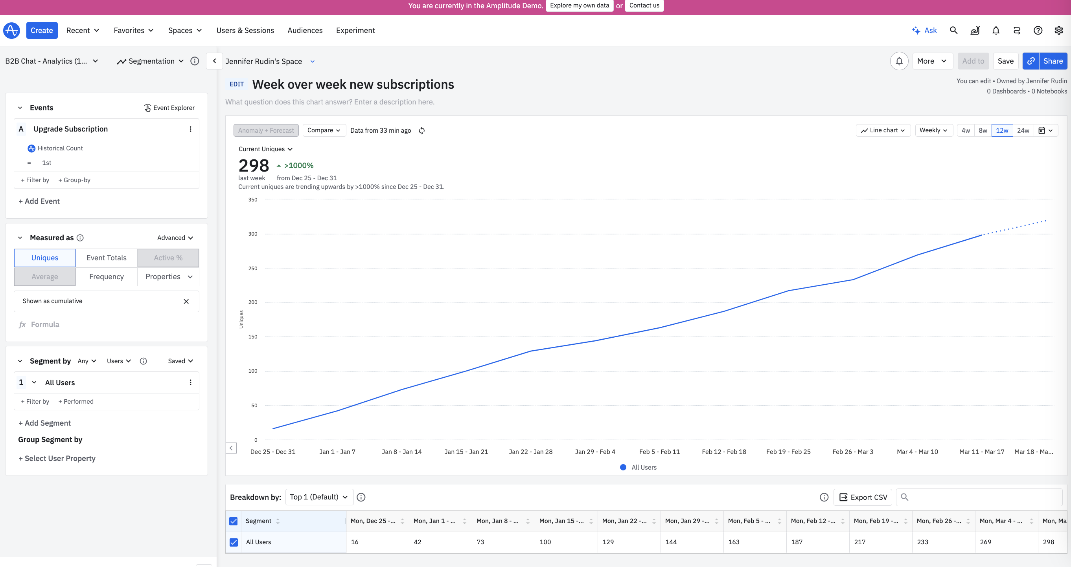Expand the Weekly interval dropdown
The image size is (1071, 567).
tap(933, 130)
